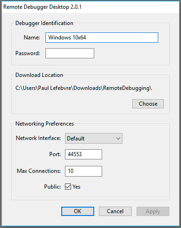Screen dimensions: 181x228
Task: Click the Port field with 44553
Action: [x=84, y=154]
